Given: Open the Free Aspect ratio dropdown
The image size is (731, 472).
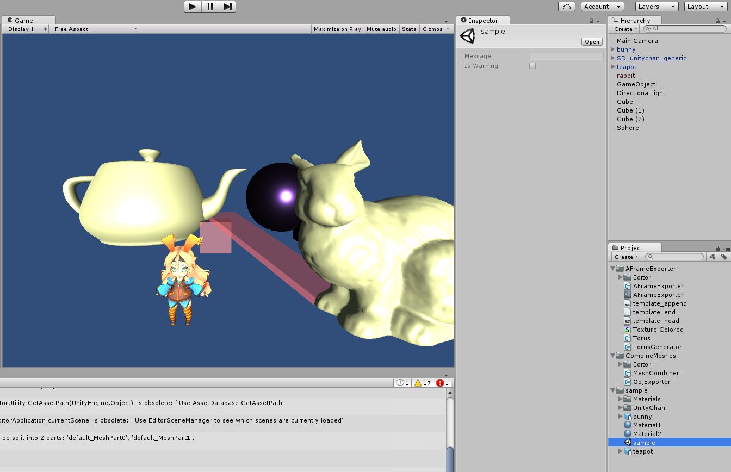Looking at the screenshot, I should point(96,29).
